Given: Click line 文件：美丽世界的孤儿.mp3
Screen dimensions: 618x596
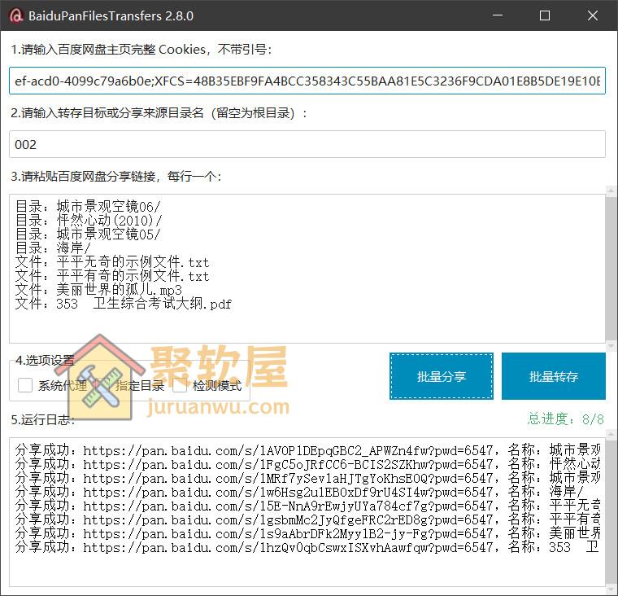Looking at the screenshot, I should 98,289.
